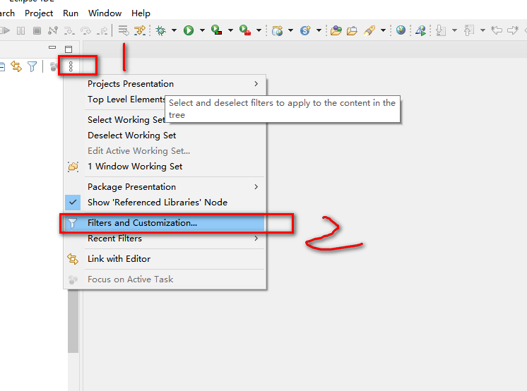Minimize the Package Explorer view
This screenshot has width=527, height=391.
pyautogui.click(x=52, y=47)
